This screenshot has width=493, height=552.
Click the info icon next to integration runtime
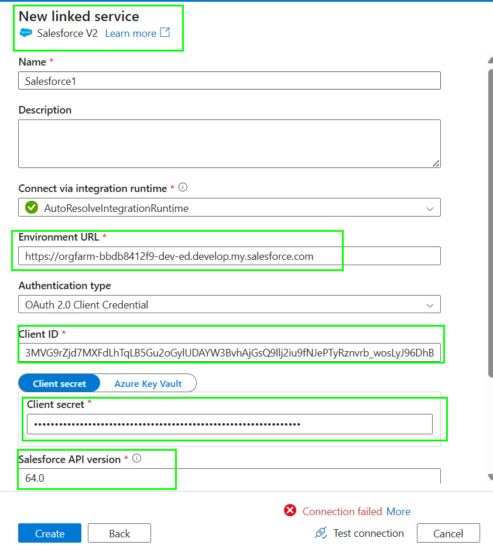(183, 187)
